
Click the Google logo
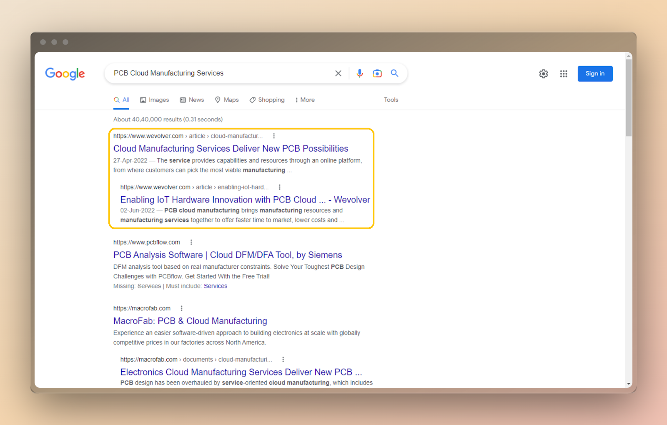(65, 74)
